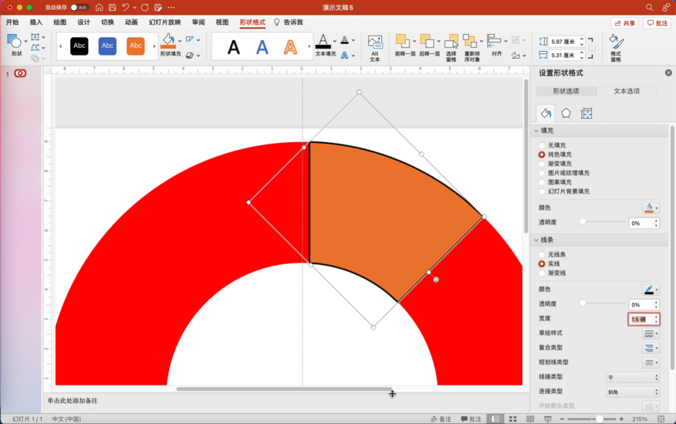Collapse the Fill (填充) section
The height and width of the screenshot is (424, 676).
pyautogui.click(x=536, y=131)
